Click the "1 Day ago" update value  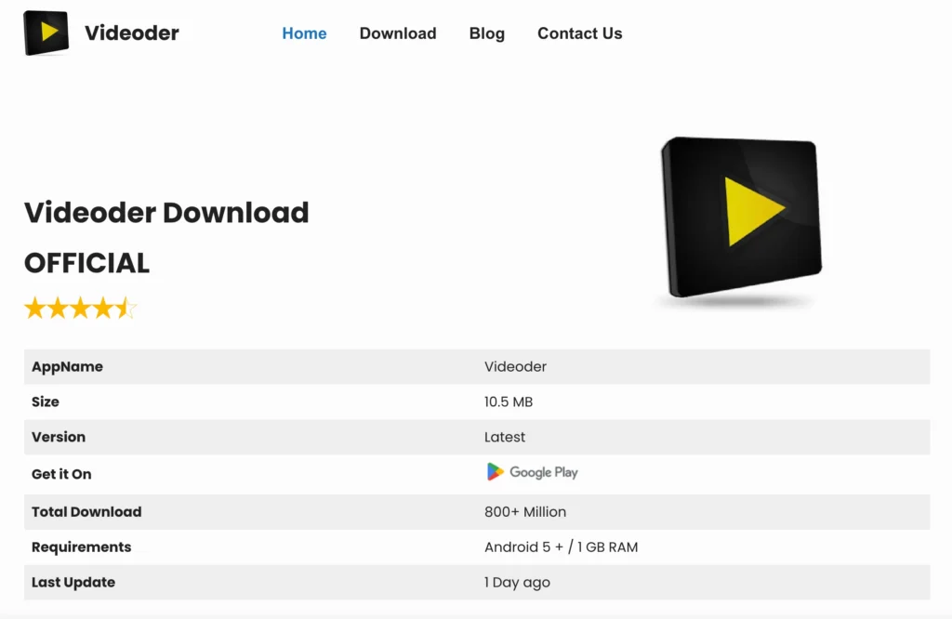[517, 582]
